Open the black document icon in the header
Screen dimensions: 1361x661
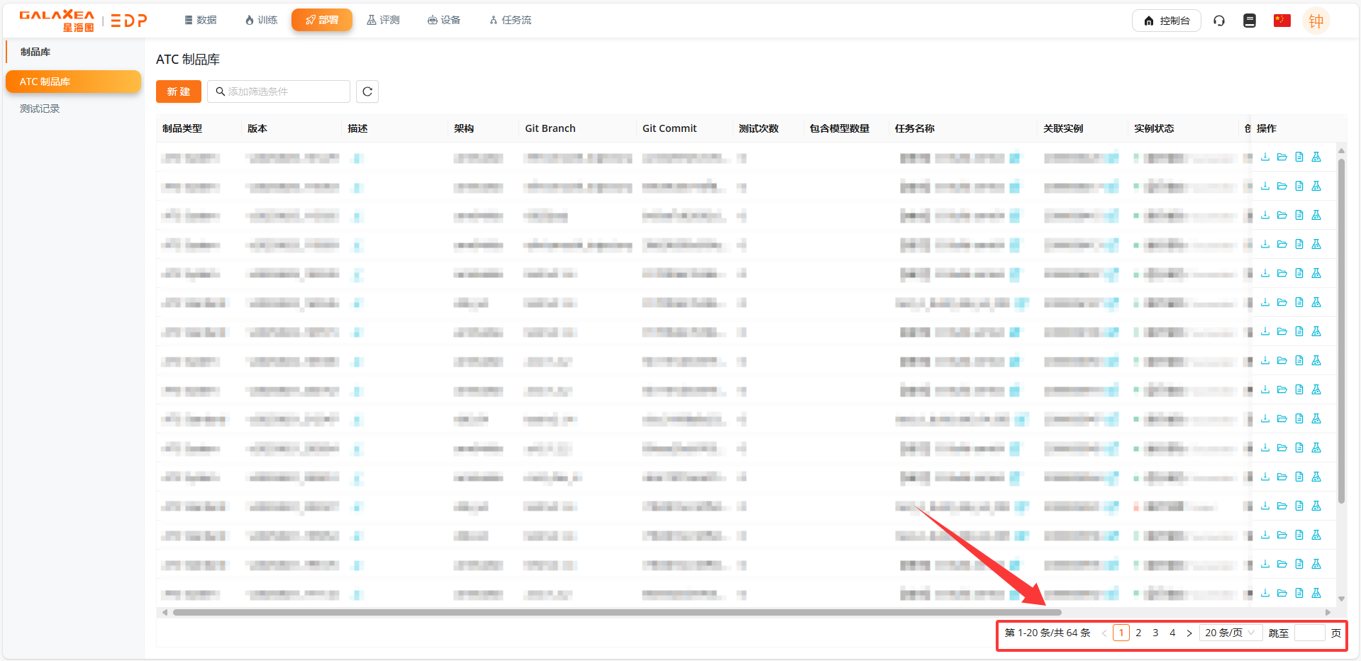[1249, 21]
